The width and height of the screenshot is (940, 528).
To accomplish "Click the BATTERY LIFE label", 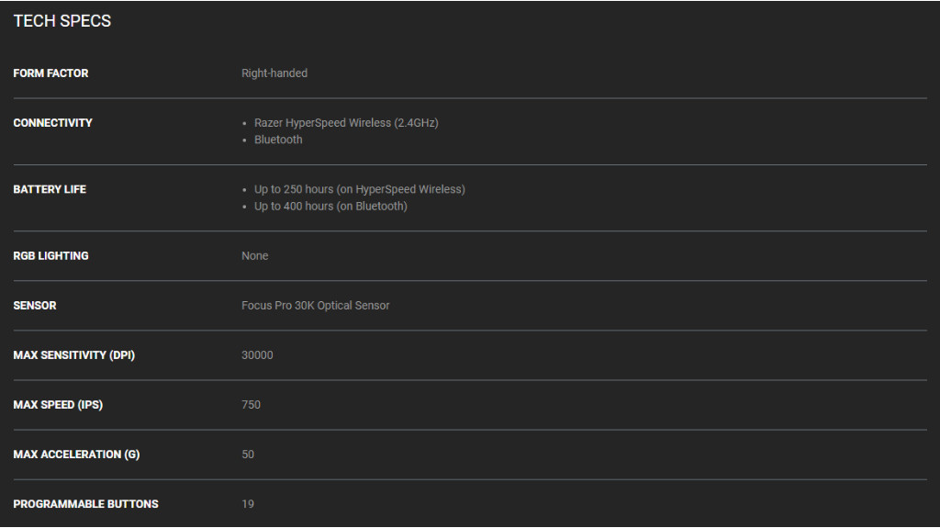I will (50, 189).
